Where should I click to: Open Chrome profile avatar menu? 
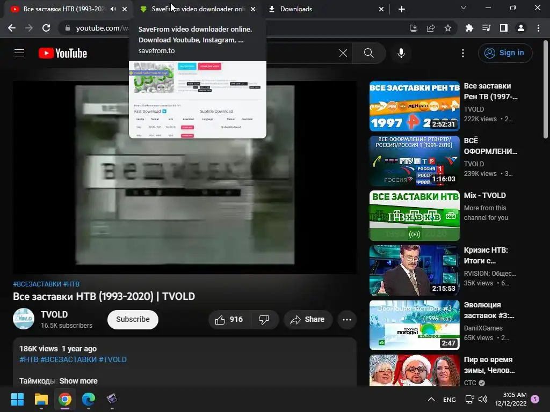coord(521,28)
